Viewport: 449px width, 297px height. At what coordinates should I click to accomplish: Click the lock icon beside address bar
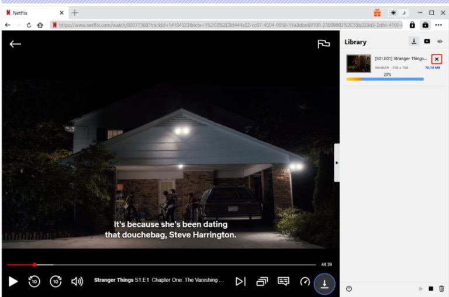click(x=412, y=25)
